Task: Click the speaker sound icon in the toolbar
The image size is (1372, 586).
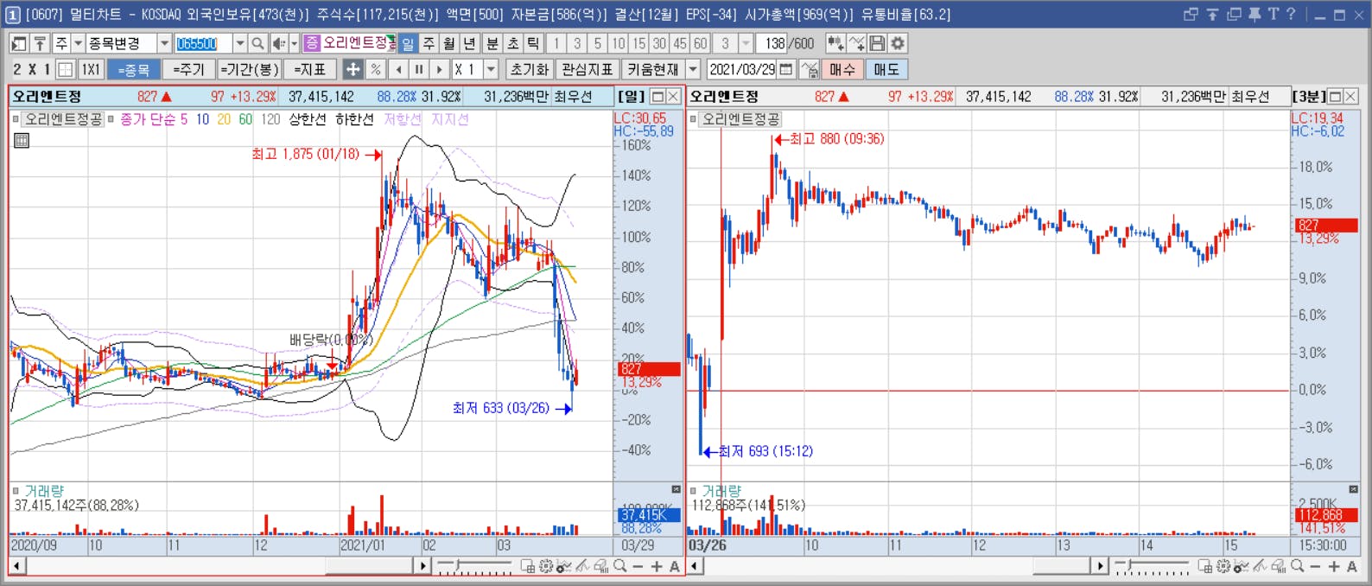Action: [278, 43]
